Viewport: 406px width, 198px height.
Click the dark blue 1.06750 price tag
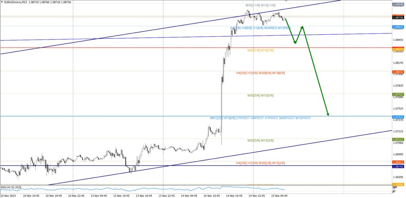point(398,167)
